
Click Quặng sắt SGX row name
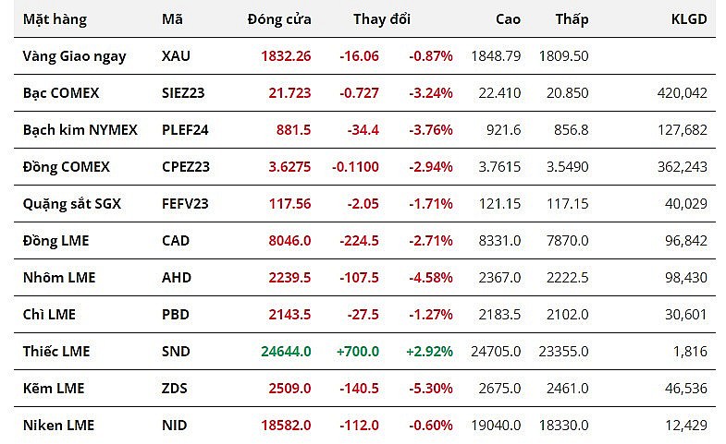[71, 203]
